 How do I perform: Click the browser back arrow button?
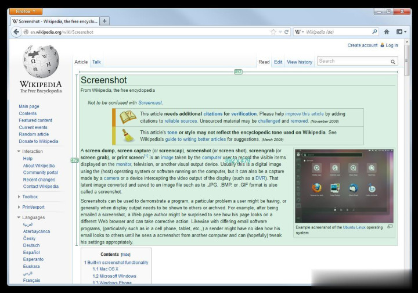[x=16, y=32]
